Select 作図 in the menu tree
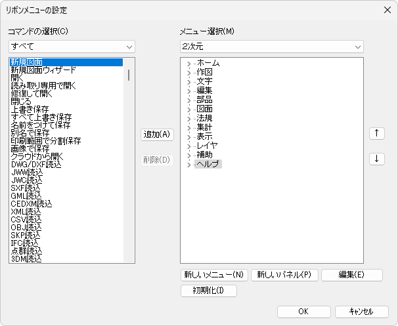Screen dimensions: 398x326 205,72
